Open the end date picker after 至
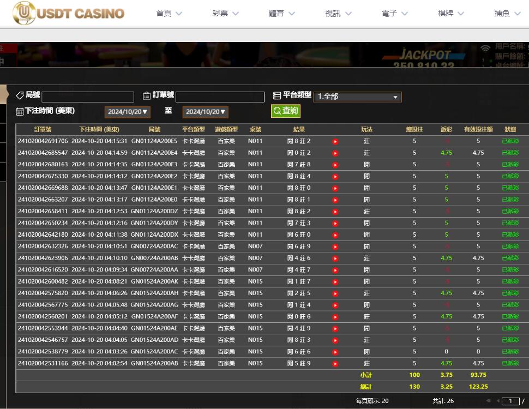The image size is (529, 409). coord(205,112)
